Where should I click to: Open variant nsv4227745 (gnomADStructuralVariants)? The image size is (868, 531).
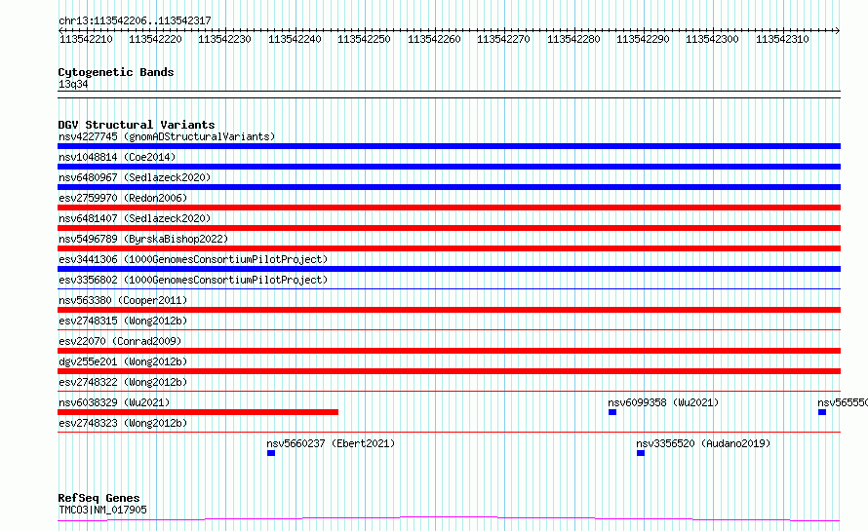click(x=167, y=136)
